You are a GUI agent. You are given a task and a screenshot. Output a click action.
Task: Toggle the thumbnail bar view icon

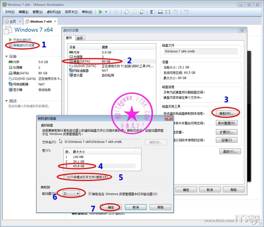coord(160,12)
